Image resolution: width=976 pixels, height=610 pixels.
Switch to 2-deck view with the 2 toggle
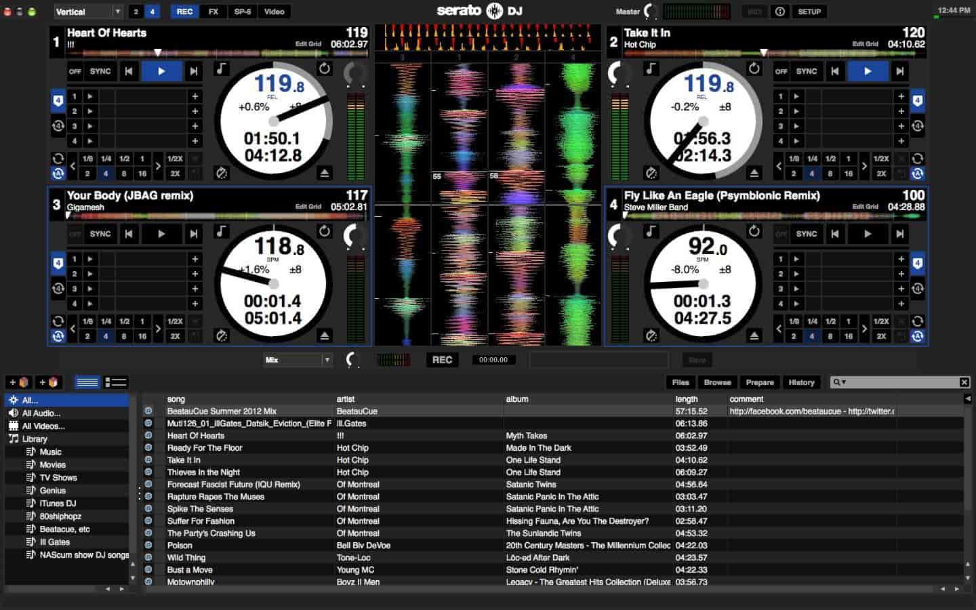137,11
